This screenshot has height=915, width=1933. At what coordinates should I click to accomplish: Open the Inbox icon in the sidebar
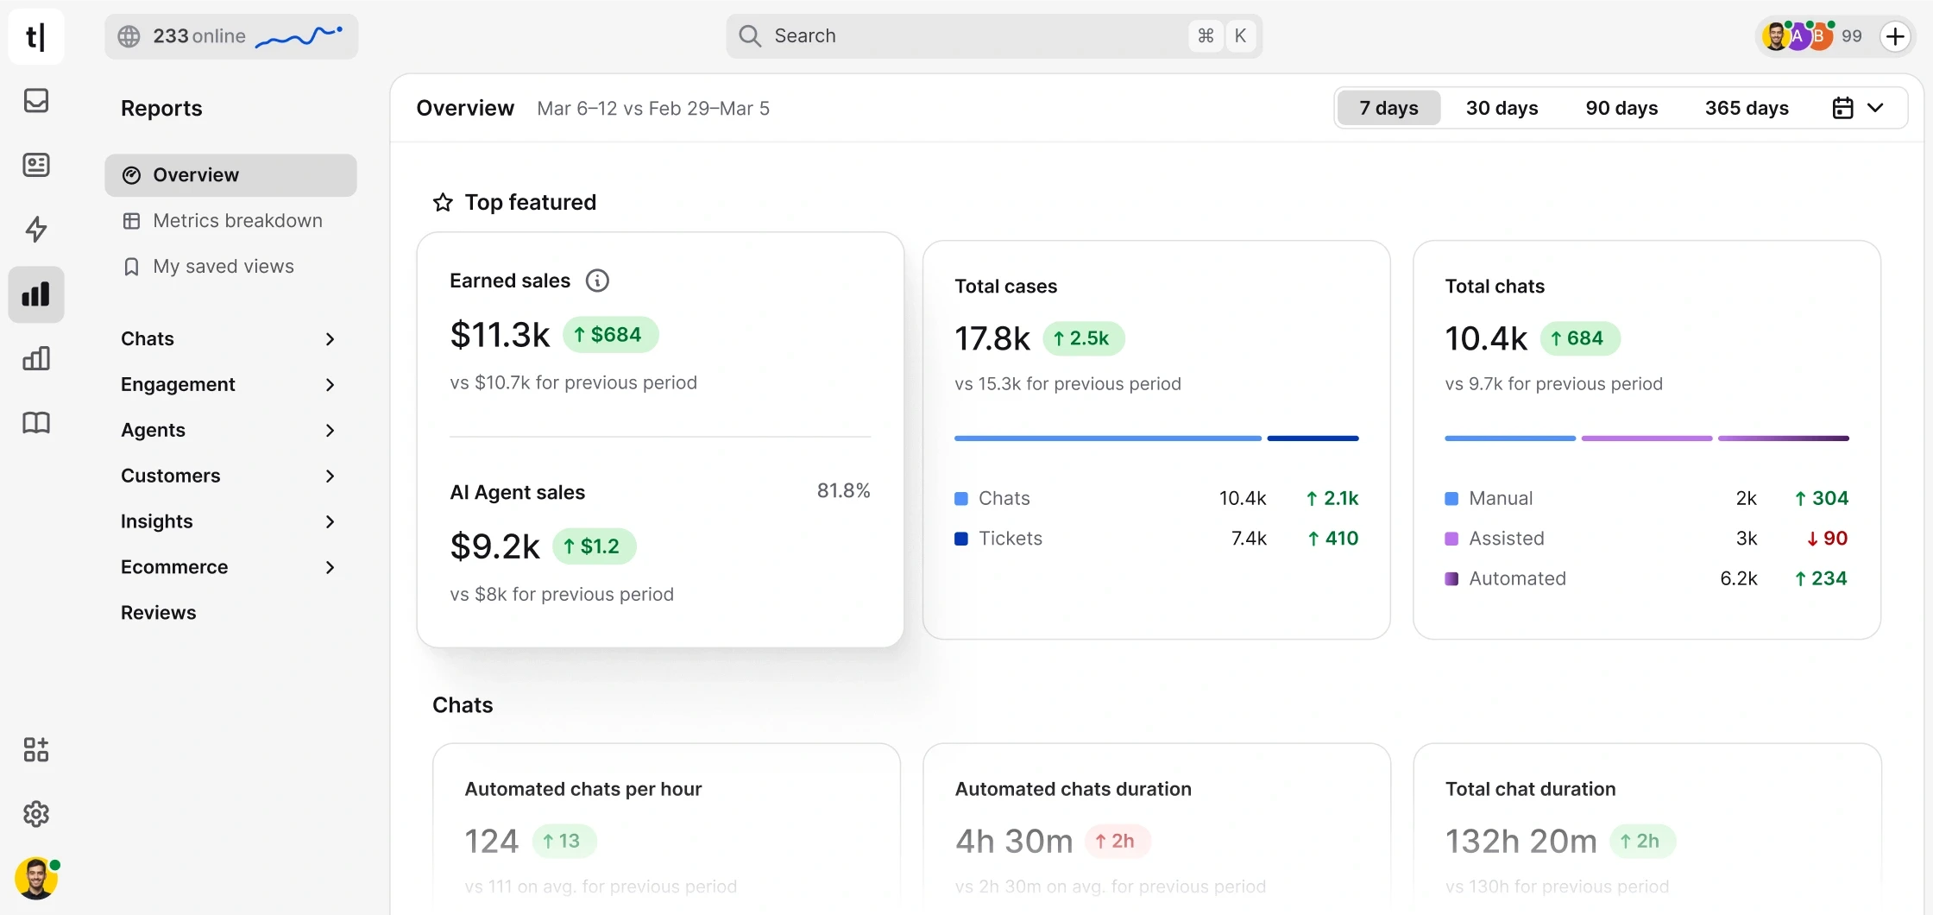pyautogui.click(x=35, y=100)
